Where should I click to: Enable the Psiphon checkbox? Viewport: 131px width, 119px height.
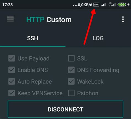(71, 93)
